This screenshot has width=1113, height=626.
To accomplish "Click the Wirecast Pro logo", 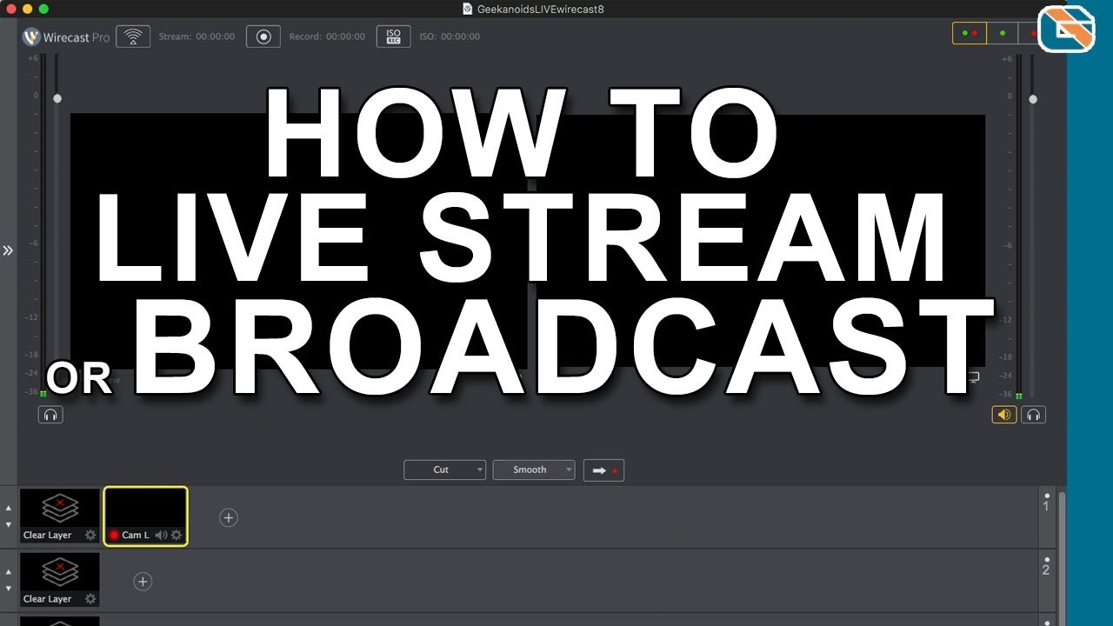I will [x=66, y=37].
